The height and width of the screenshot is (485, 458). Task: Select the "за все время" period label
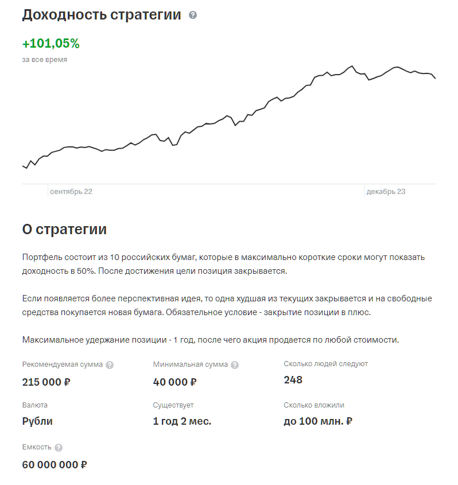pos(45,60)
